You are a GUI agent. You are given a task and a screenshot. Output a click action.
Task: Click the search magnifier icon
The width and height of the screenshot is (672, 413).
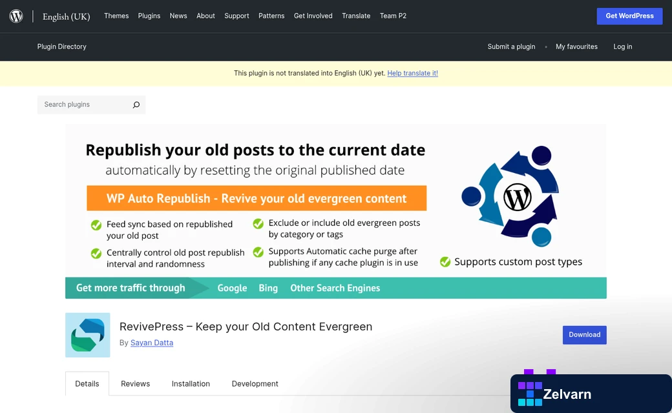(x=136, y=105)
